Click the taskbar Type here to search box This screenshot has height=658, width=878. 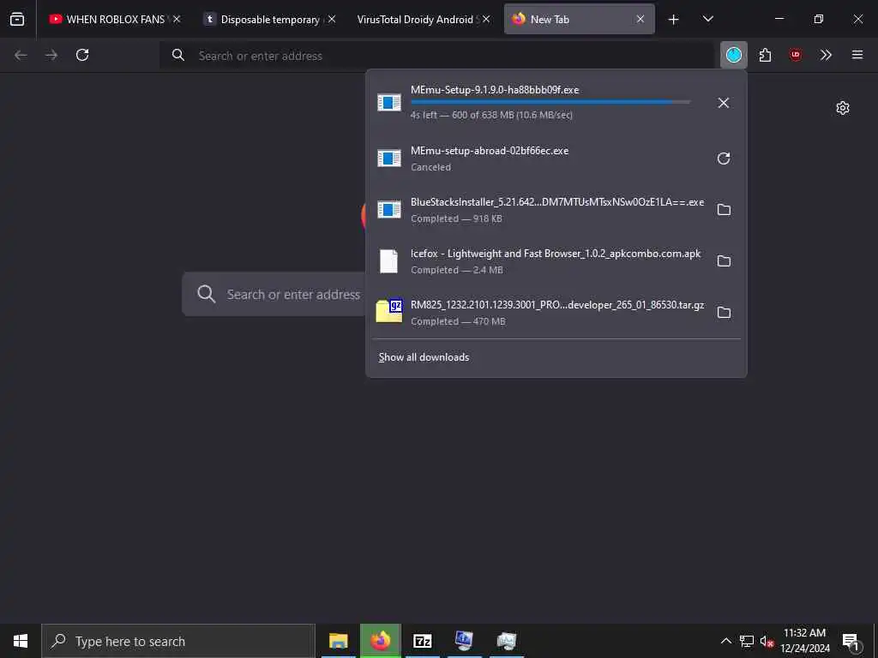[178, 641]
